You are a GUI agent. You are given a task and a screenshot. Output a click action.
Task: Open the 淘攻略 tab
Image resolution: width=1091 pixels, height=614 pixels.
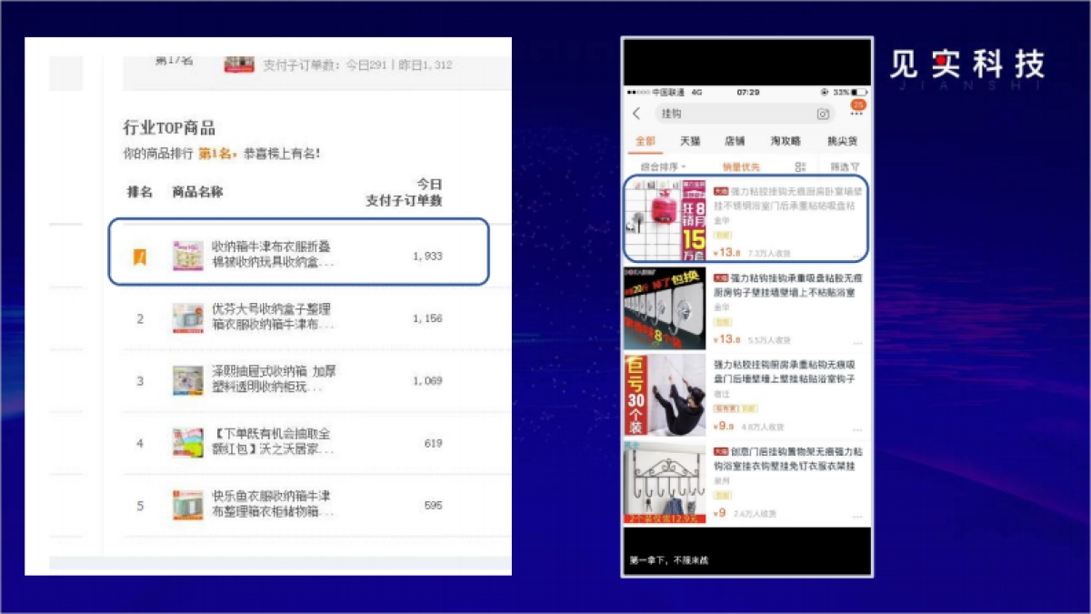point(786,141)
